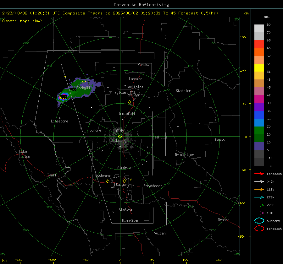Image resolution: width=283 pixels, height=264 pixels.
Task: Click the -150 tick on bottom axis
Action: coord(19,260)
